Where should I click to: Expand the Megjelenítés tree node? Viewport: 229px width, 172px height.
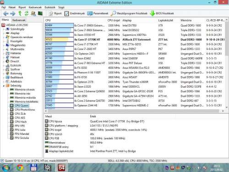click(x=4, y=45)
